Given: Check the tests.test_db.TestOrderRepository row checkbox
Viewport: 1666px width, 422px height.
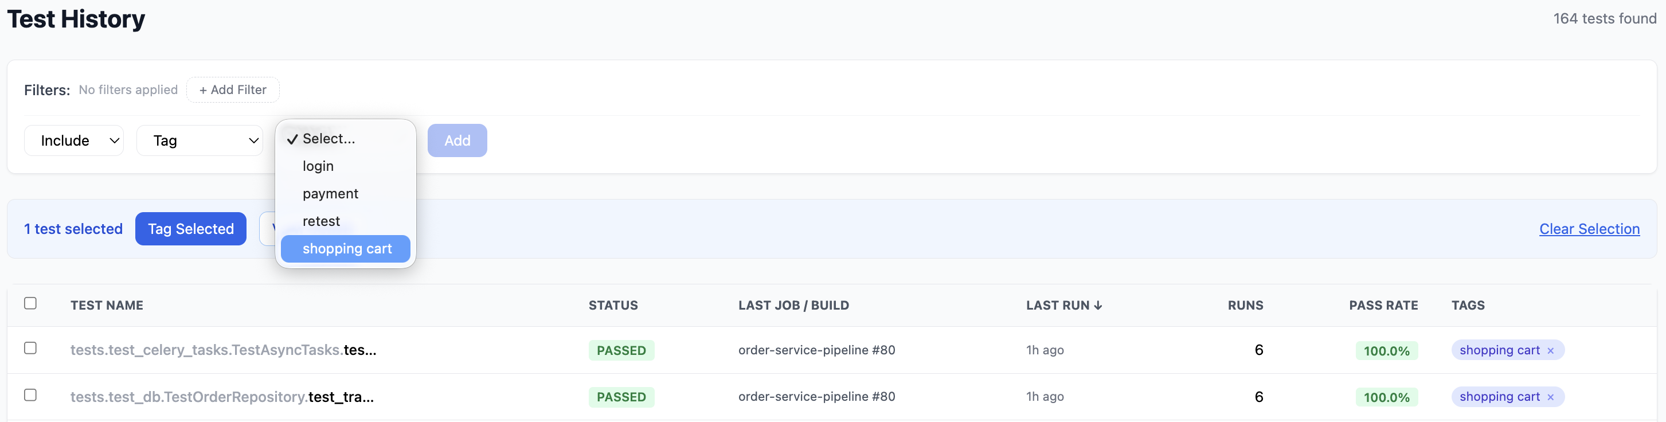Looking at the screenshot, I should pos(30,395).
